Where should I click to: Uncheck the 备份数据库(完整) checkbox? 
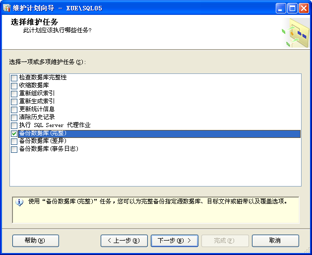(x=14, y=133)
